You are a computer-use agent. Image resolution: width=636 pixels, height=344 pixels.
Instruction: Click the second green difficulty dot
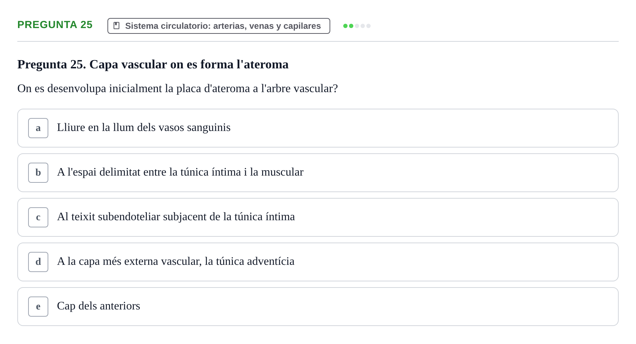click(x=351, y=26)
